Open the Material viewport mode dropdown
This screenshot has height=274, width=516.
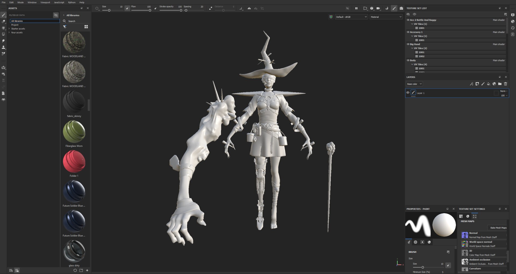click(386, 17)
